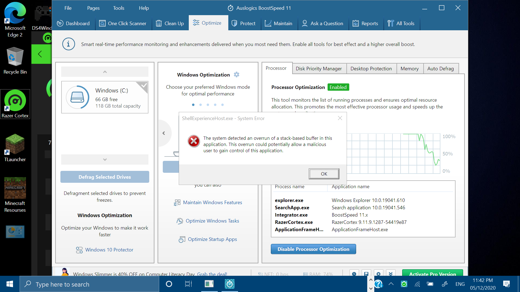This screenshot has height=292, width=520.
Task: Select explorer.exe process row
Action: pos(363,200)
